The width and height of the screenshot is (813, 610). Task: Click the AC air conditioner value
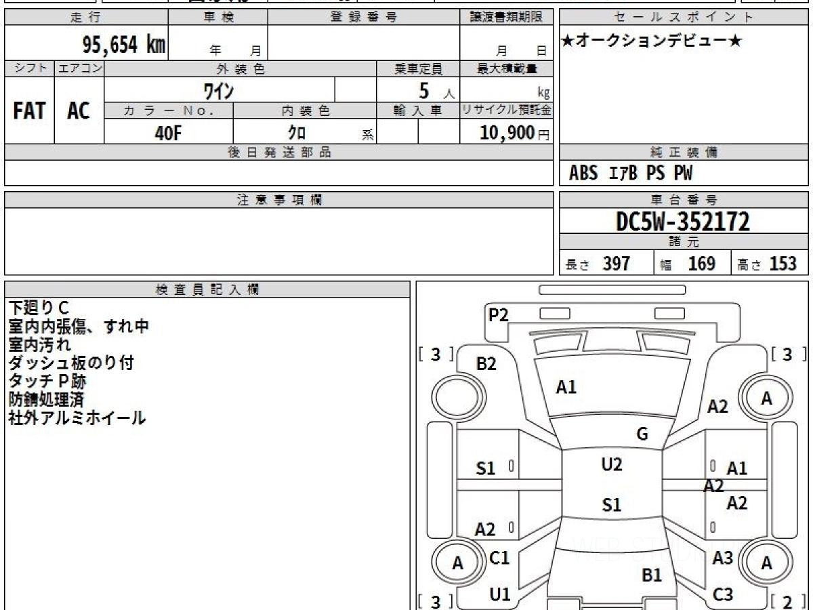(79, 111)
